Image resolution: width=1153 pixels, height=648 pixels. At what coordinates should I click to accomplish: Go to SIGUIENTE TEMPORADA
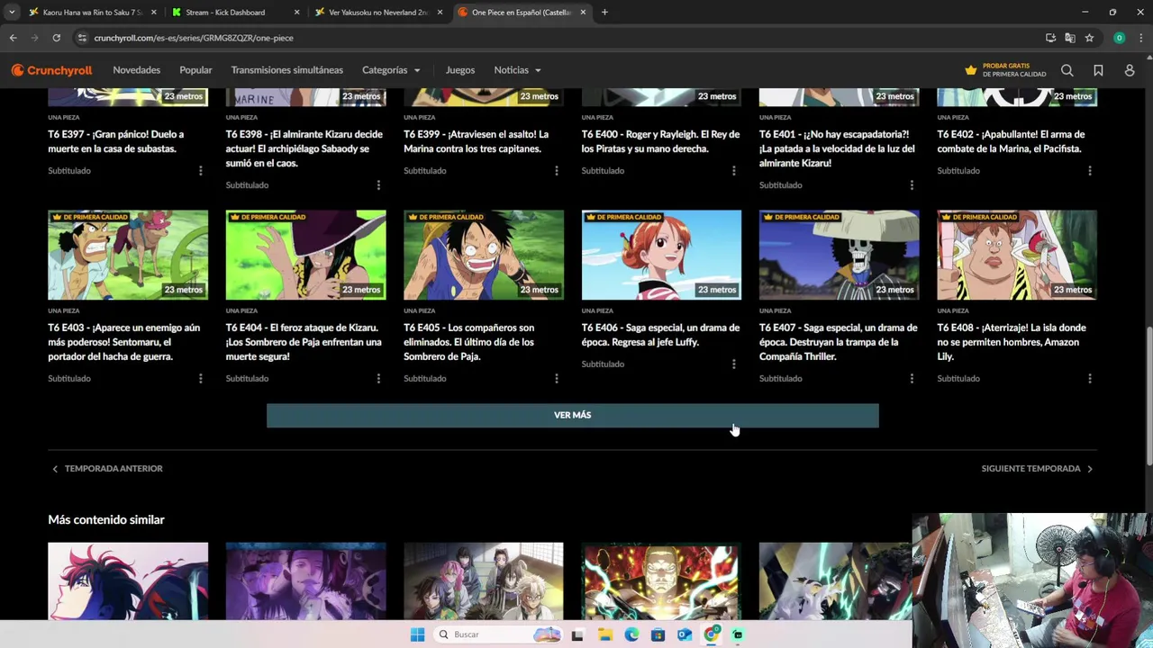1038,469
